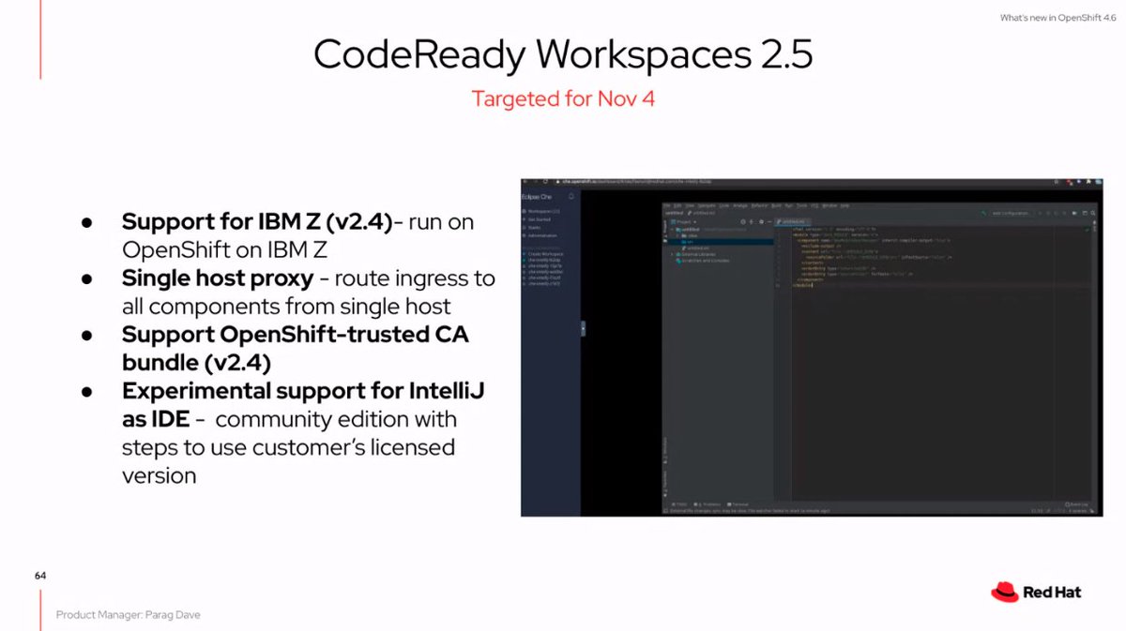Select untitled.iml in the project tree

click(x=697, y=248)
